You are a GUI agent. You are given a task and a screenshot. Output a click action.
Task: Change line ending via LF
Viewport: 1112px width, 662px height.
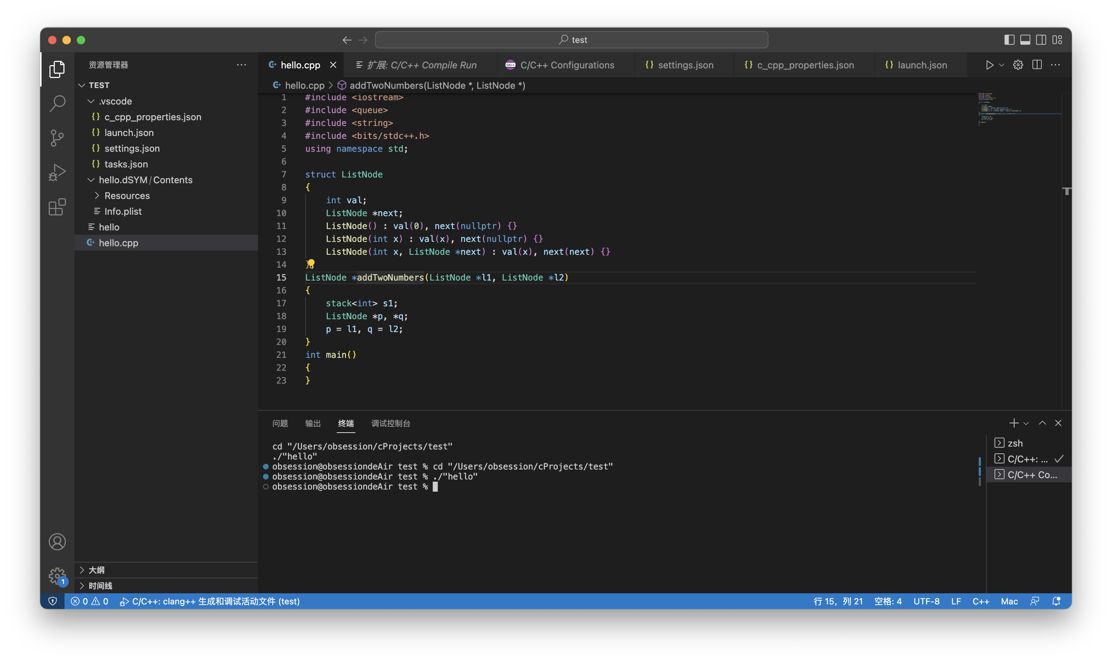[956, 601]
